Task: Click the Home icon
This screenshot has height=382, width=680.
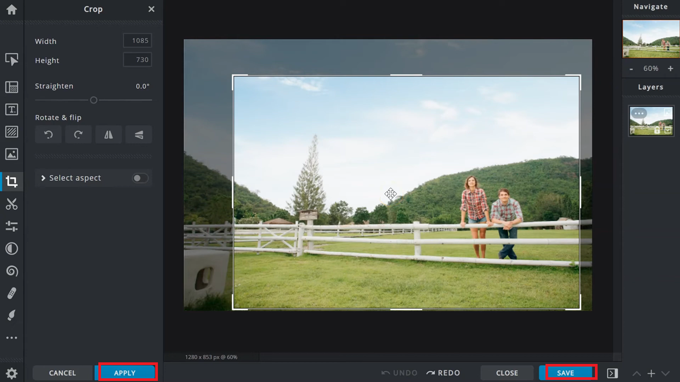Action: tap(11, 10)
